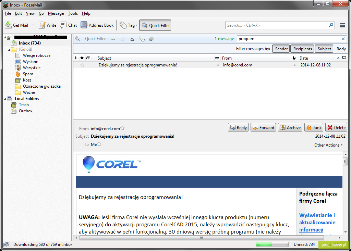
Task: Star the Corel registration message
Action: 82,65
